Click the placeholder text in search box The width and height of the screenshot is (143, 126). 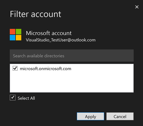click(x=39, y=56)
